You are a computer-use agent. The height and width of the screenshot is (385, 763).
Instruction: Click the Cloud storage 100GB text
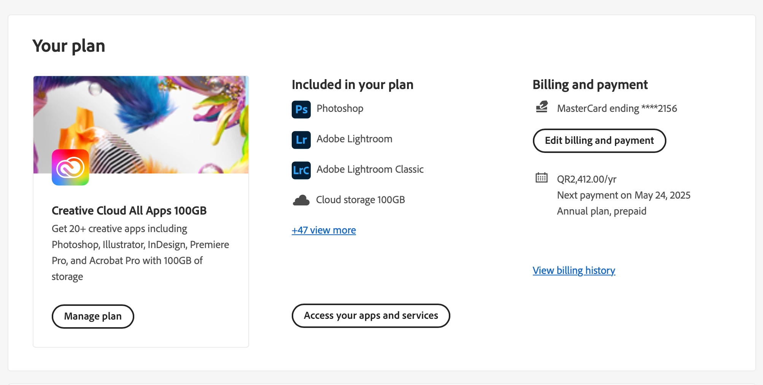pos(360,200)
